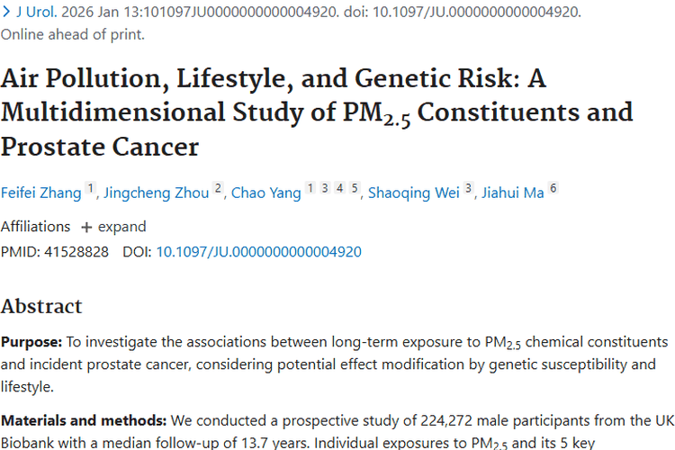
Task: Click affiliation superscript 6 after Jiahui Ma
Action: 553,189
